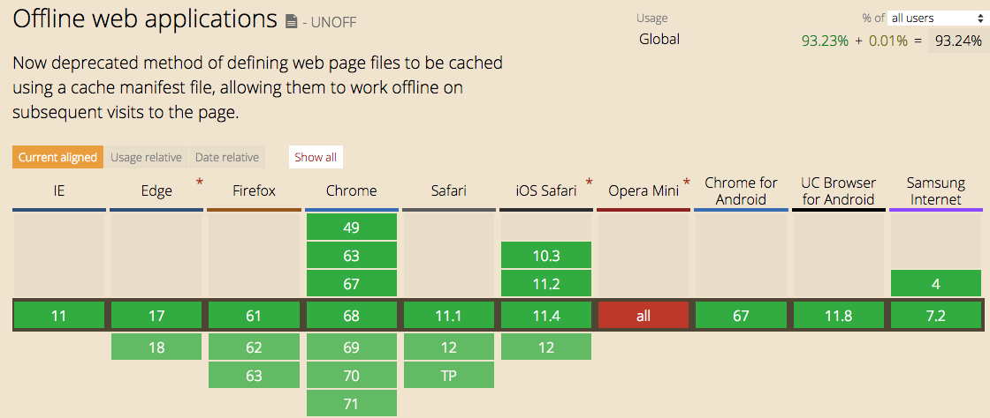Select the Samsung Internet column header
The width and height of the screenshot is (990, 418).
pos(936,191)
